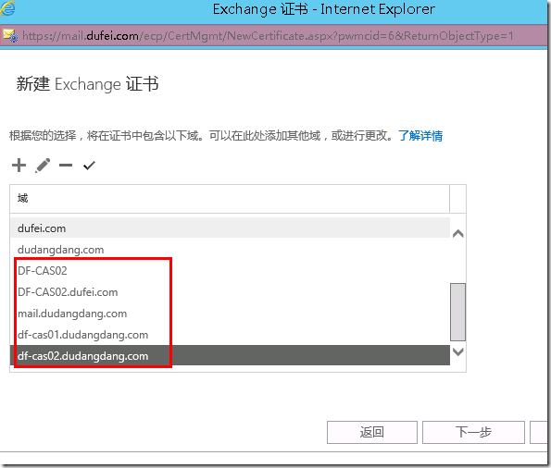This screenshot has width=551, height=468.
Task: Select the mail.dudangdang.com row
Action: (x=230, y=314)
